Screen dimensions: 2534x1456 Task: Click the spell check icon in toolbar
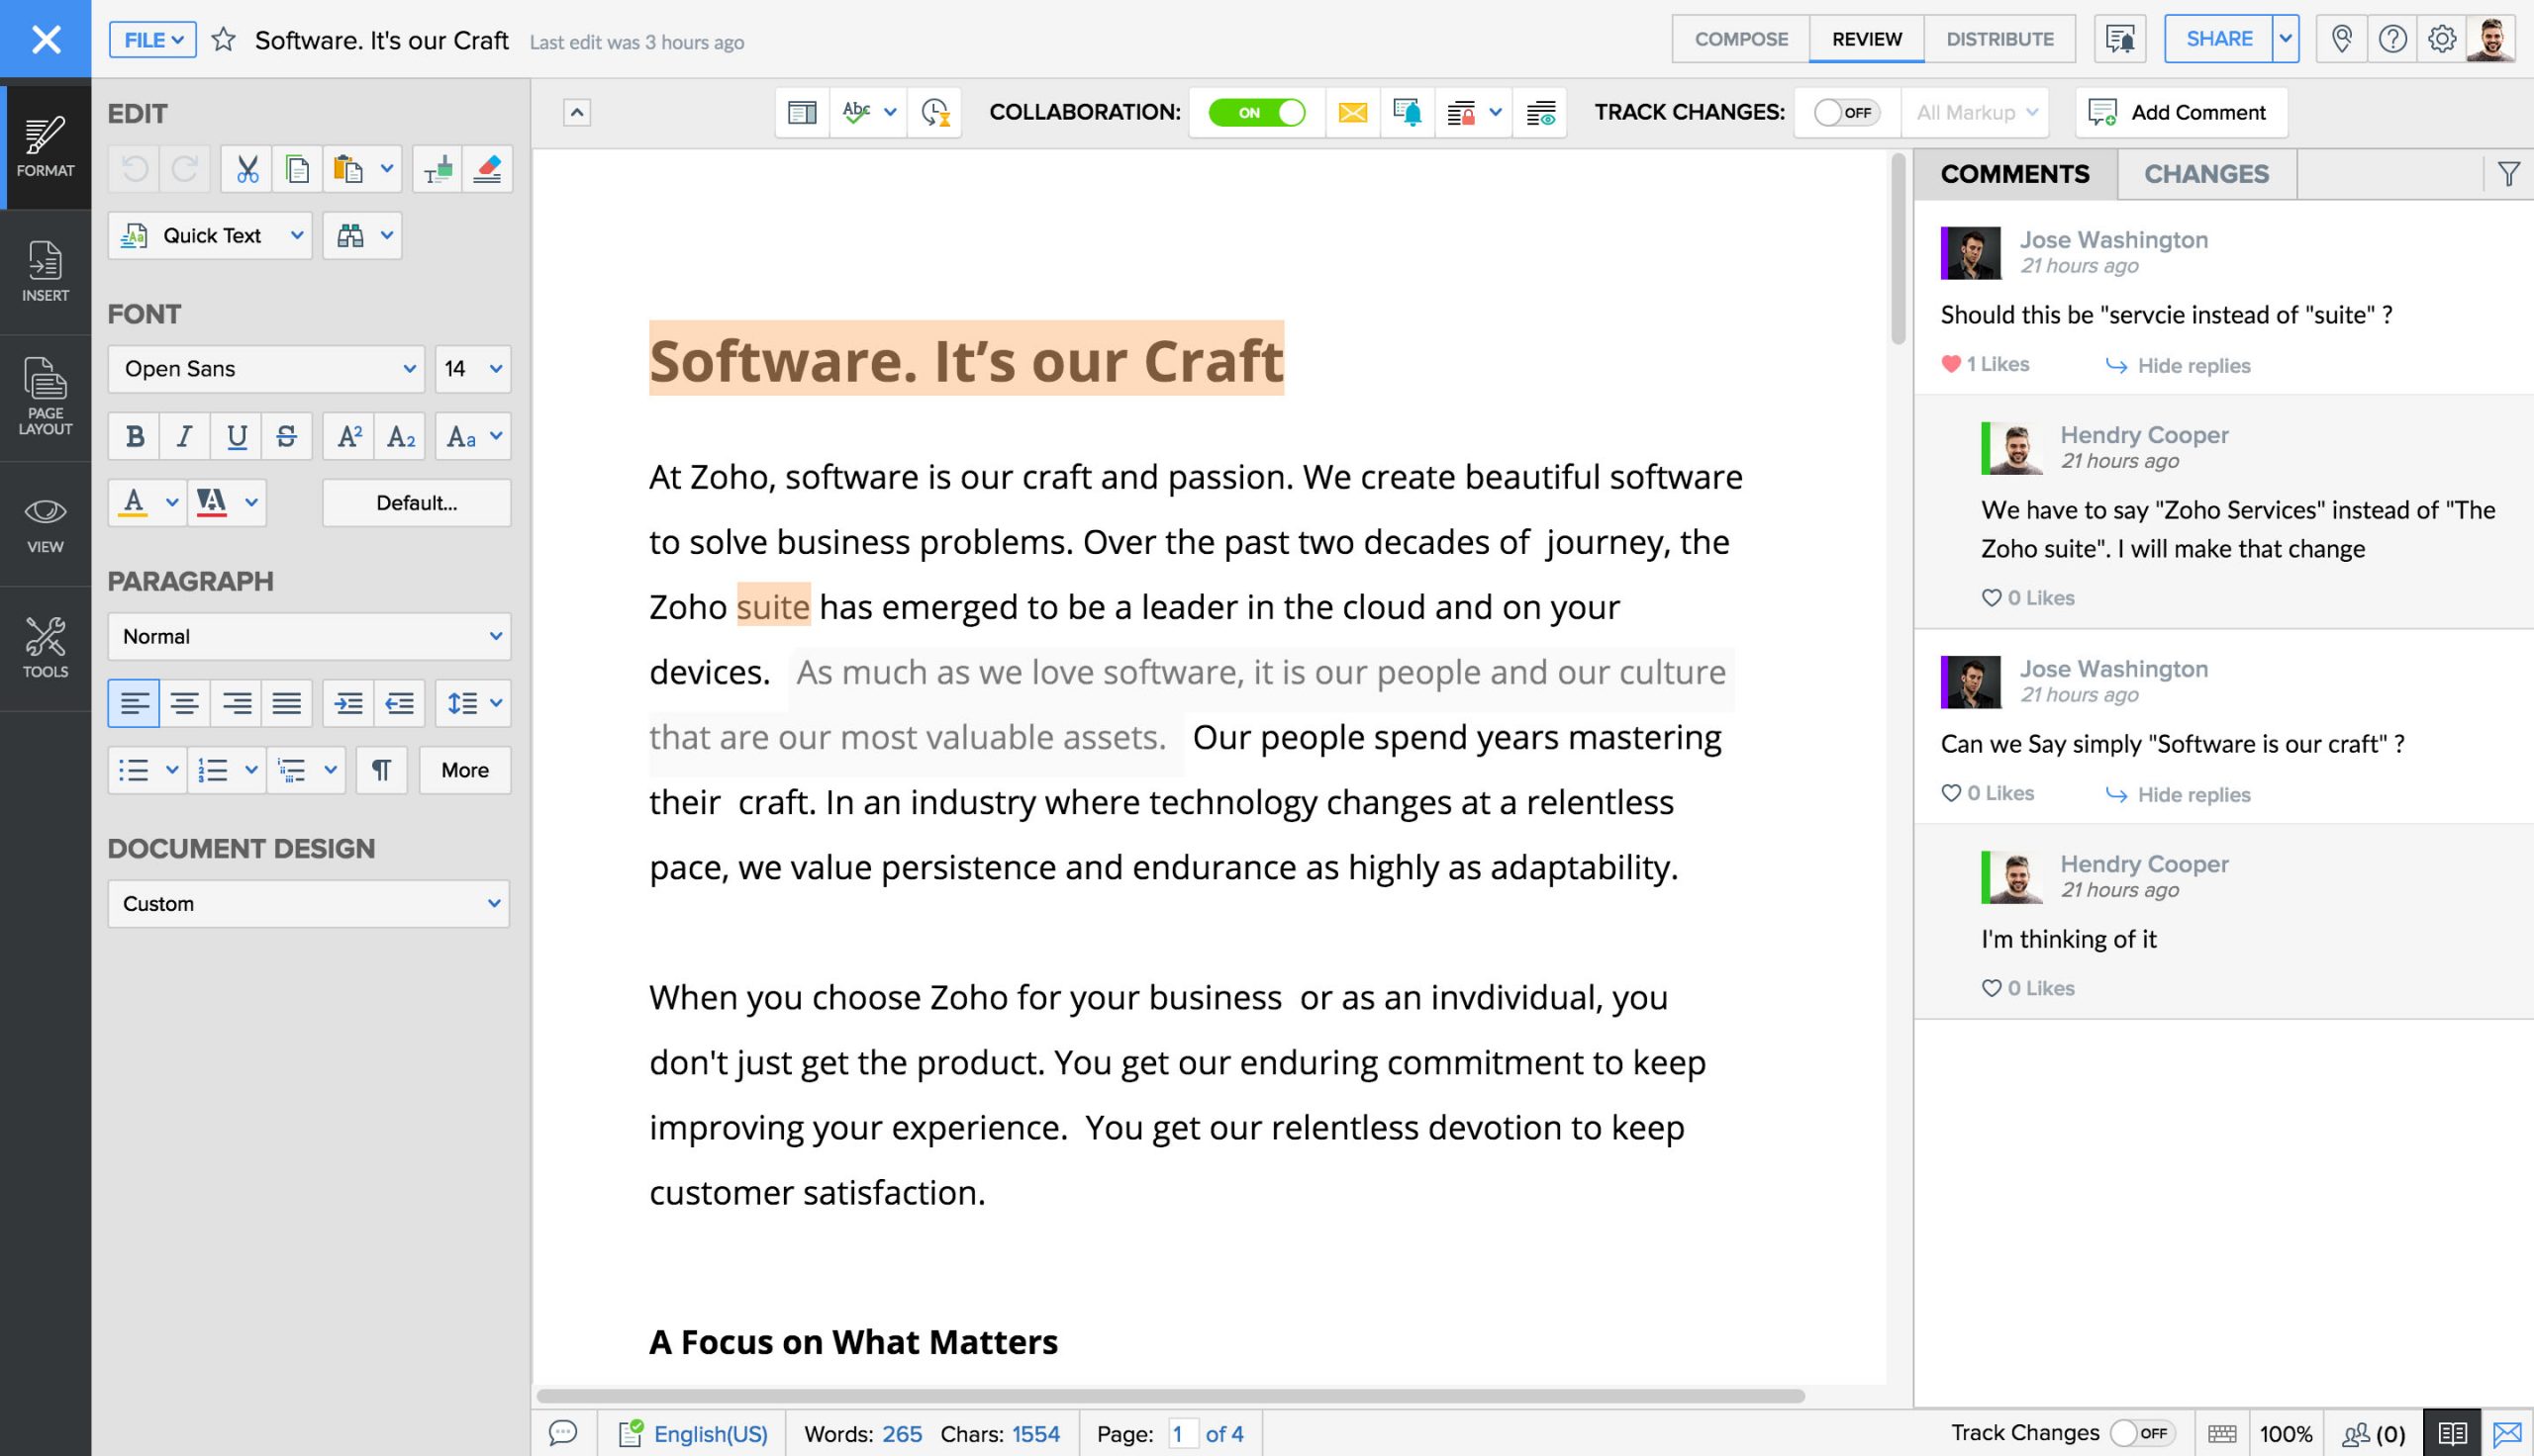[x=860, y=112]
